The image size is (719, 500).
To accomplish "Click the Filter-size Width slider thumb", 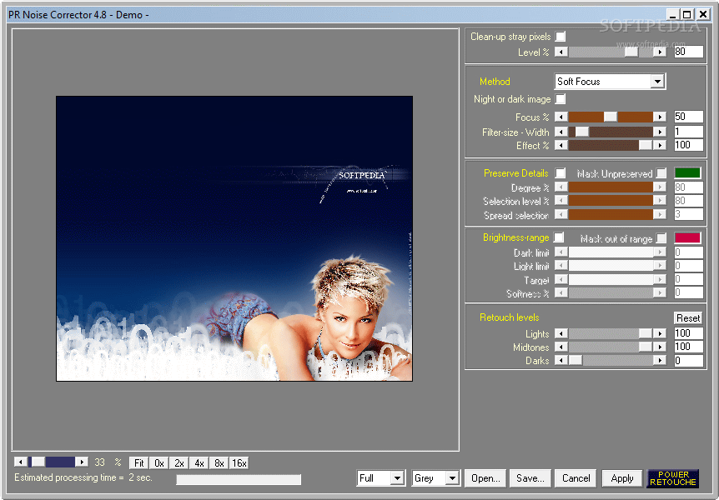I will click(582, 132).
